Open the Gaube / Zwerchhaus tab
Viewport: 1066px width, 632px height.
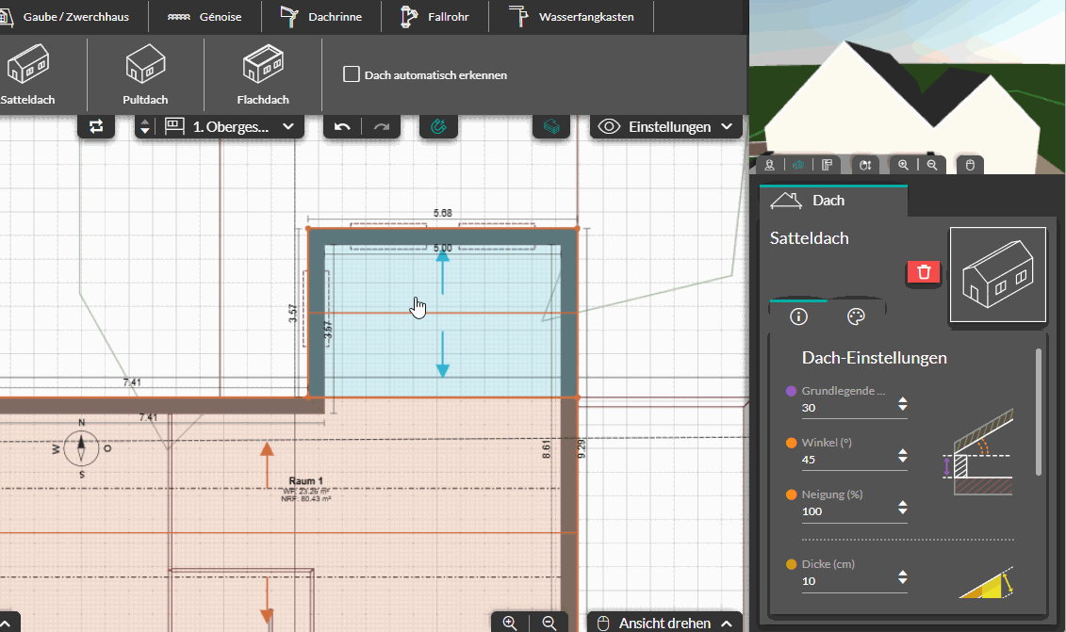pos(65,16)
